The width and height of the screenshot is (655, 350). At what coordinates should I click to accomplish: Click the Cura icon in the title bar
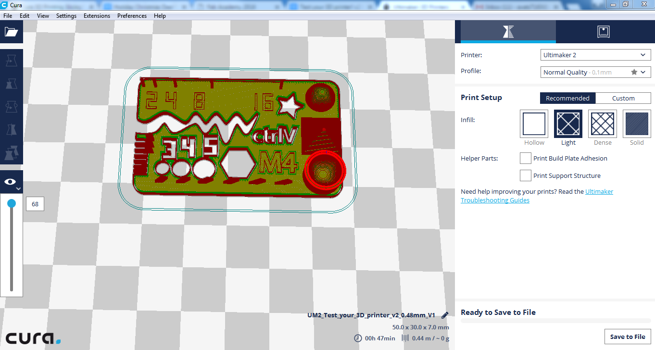pos(4,5)
